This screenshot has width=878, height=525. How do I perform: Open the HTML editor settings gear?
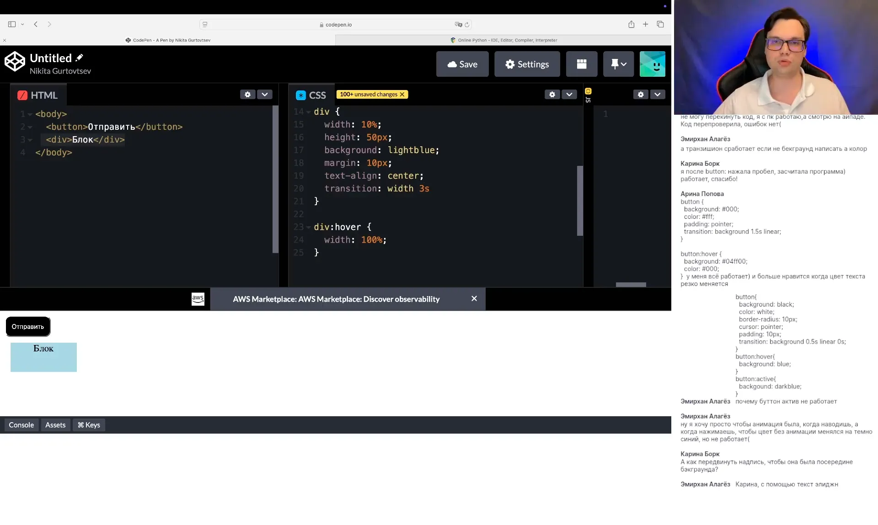247,95
